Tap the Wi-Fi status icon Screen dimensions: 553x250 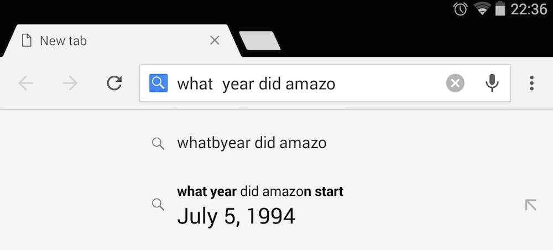click(481, 9)
